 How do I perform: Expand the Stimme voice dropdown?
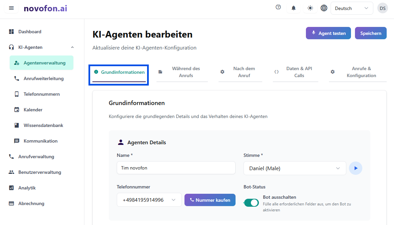click(295, 168)
